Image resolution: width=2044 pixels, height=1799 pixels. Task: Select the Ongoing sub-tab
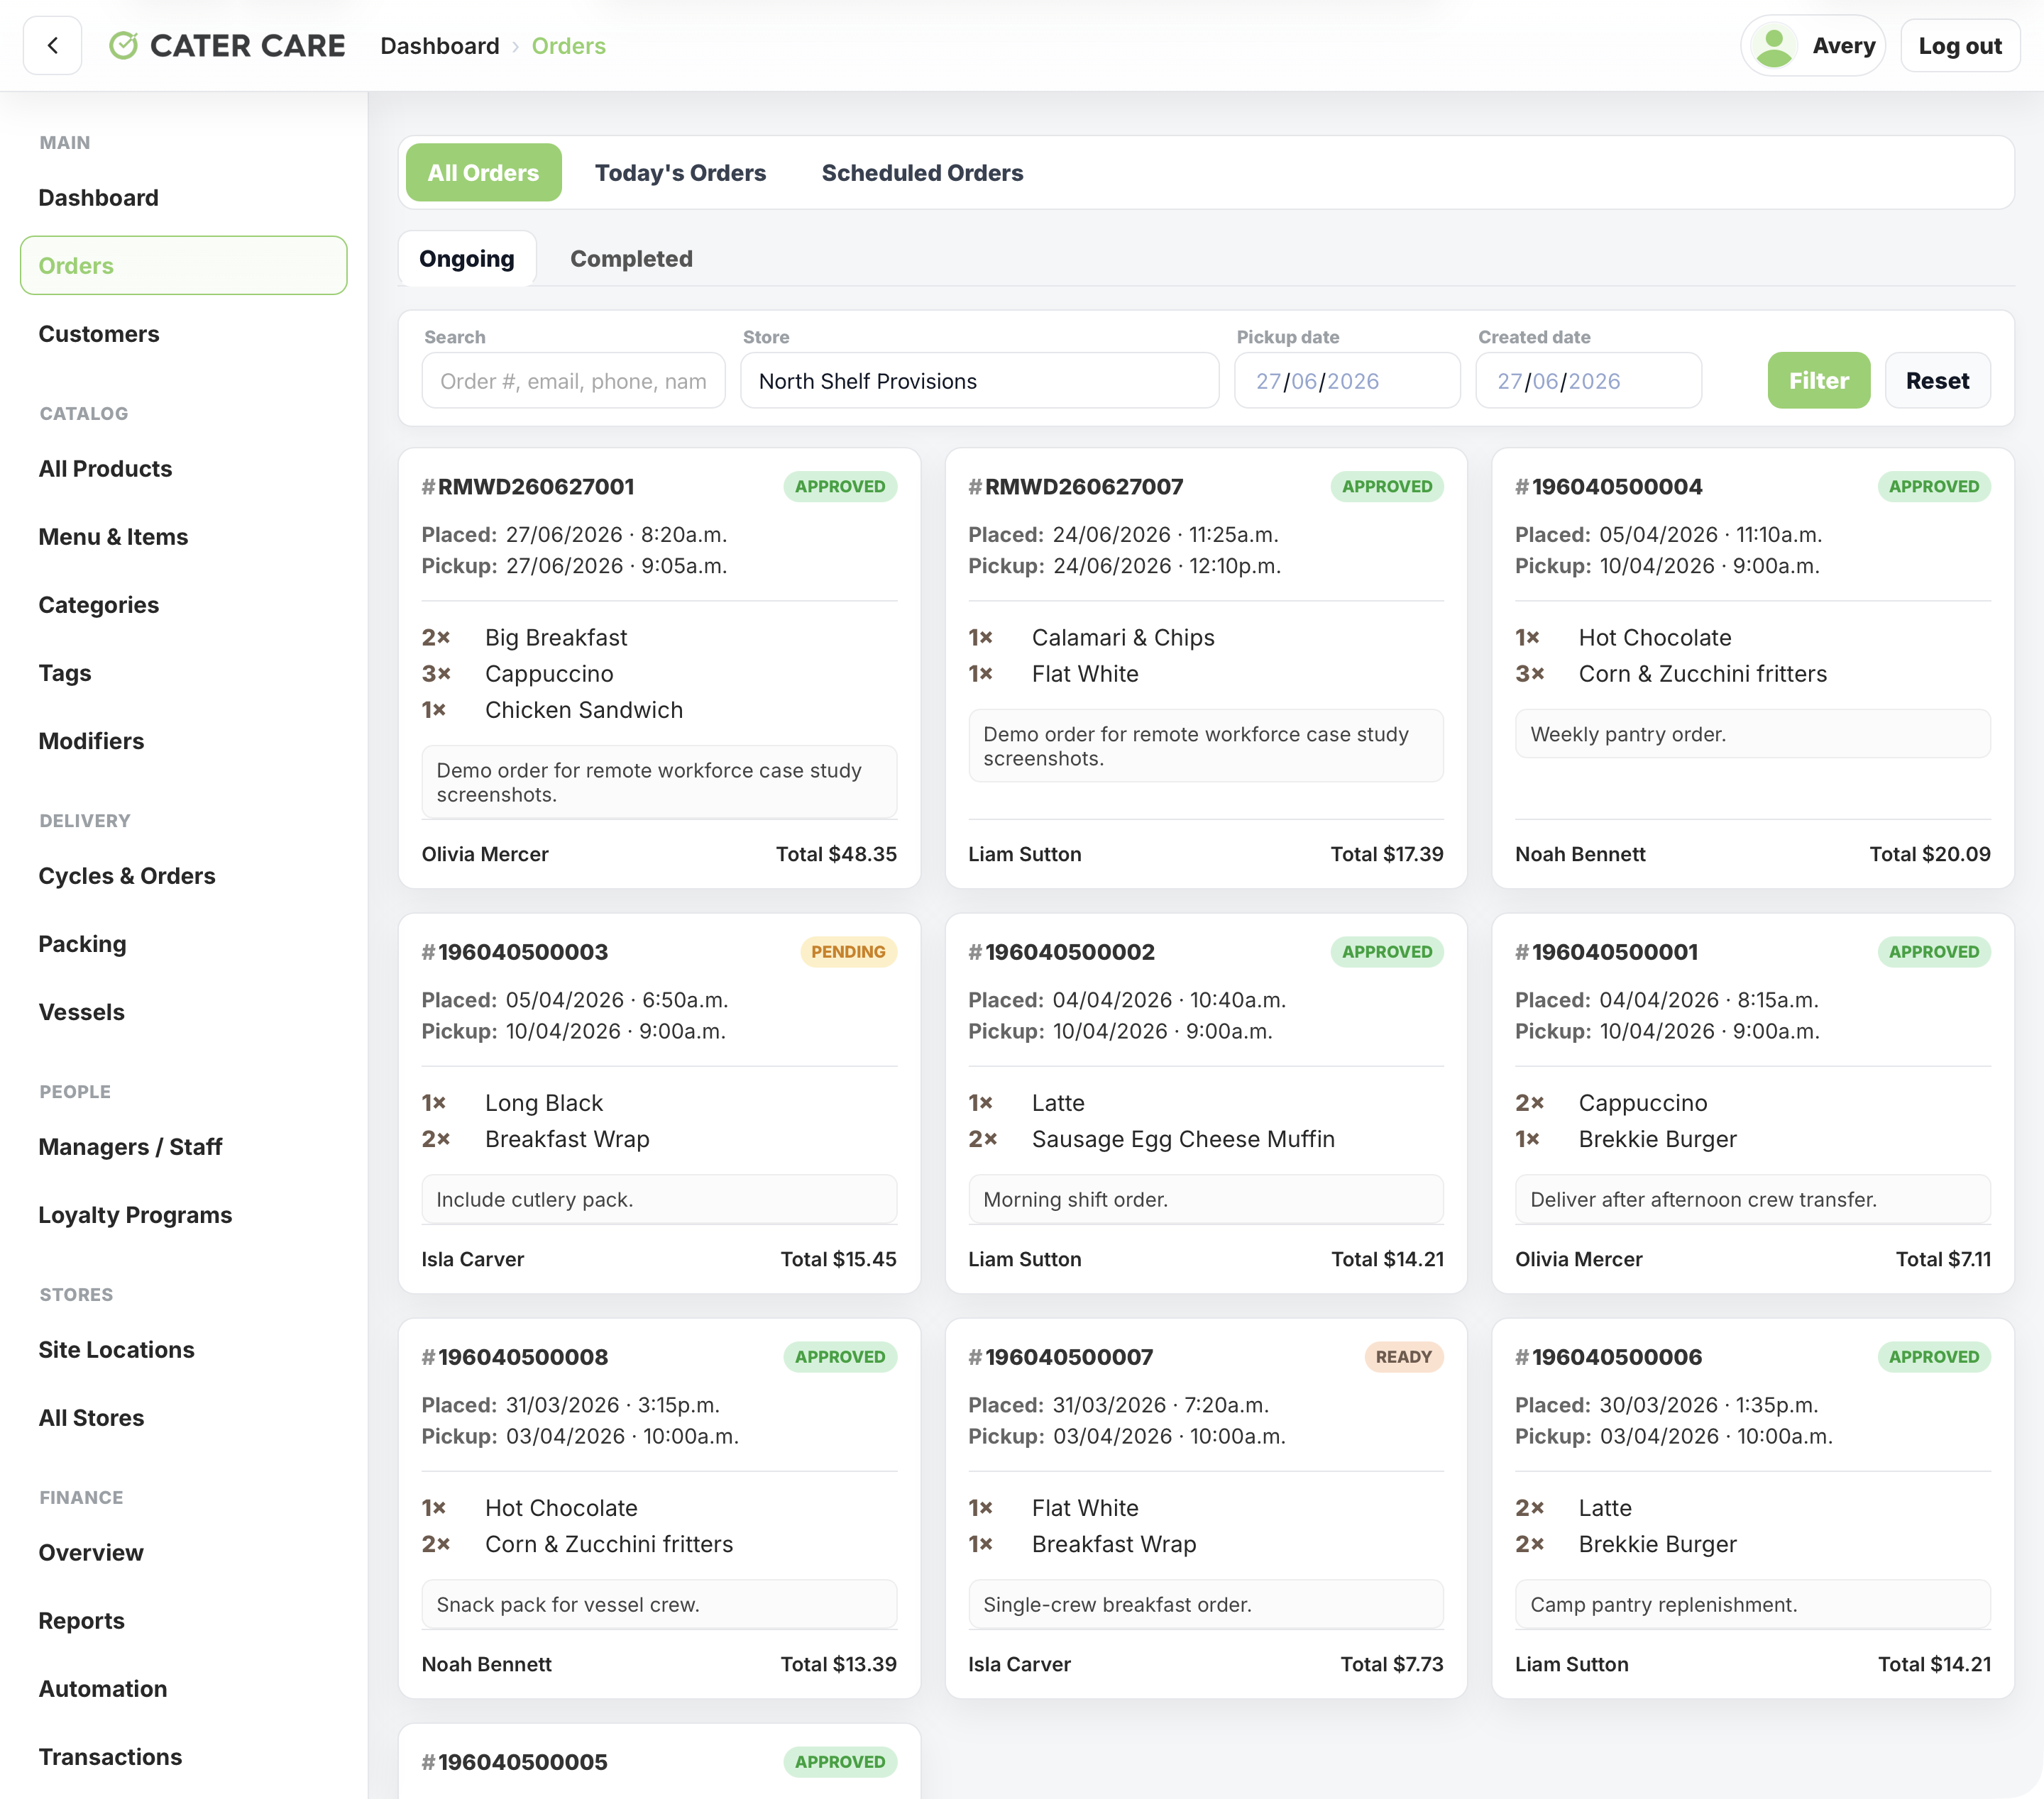[x=467, y=259]
